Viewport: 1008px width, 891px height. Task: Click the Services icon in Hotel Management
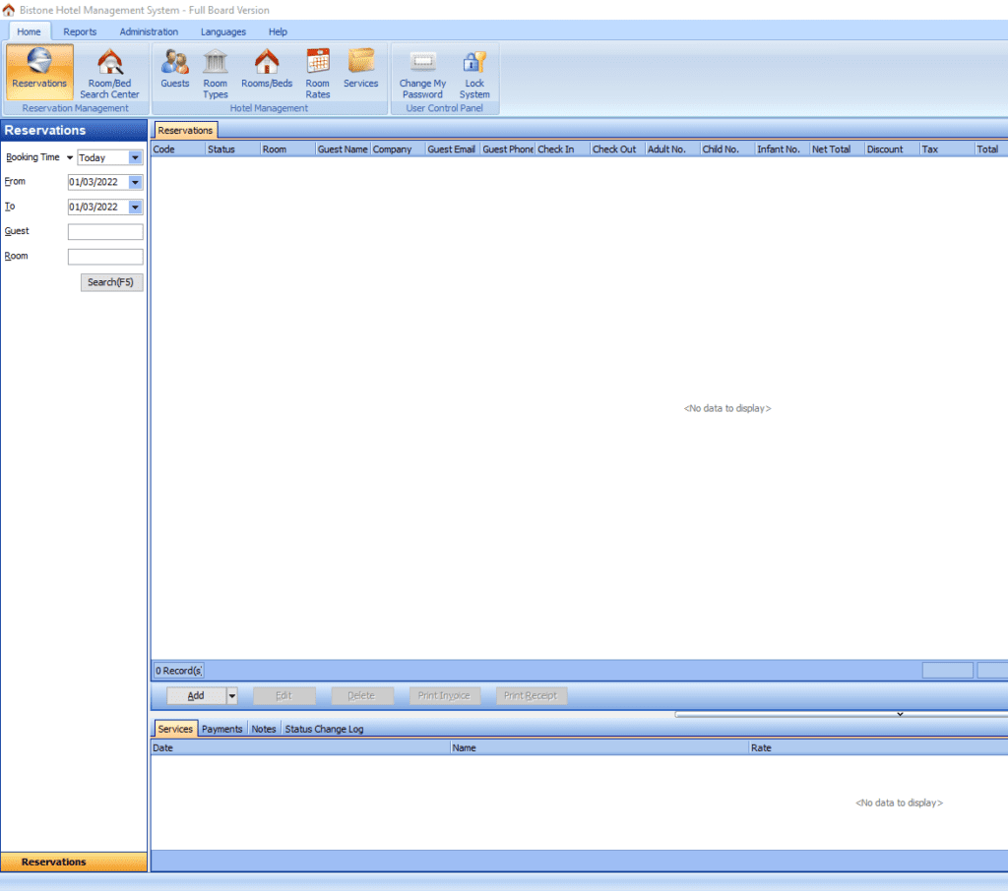pyautogui.click(x=360, y=69)
